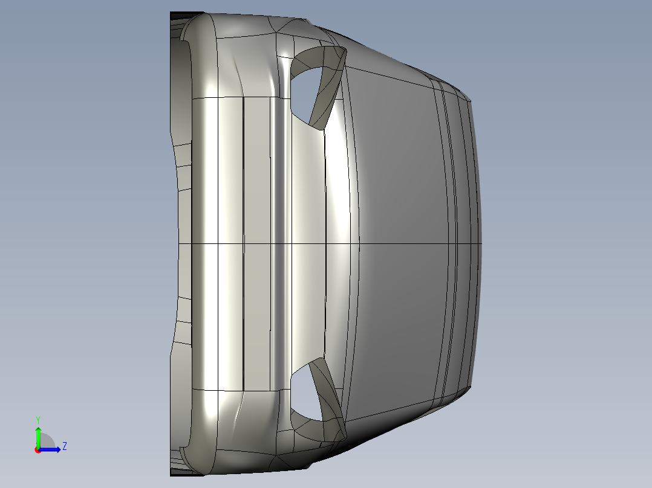Click the red origin dot of the triad

tap(38, 450)
